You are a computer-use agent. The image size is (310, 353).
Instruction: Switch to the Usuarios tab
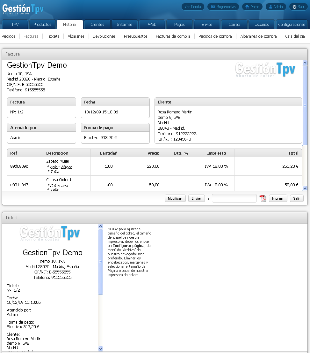pyautogui.click(x=262, y=25)
